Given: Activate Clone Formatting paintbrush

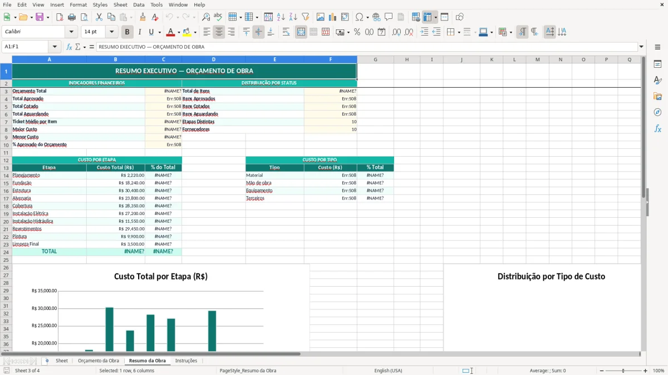Looking at the screenshot, I should coord(143,17).
